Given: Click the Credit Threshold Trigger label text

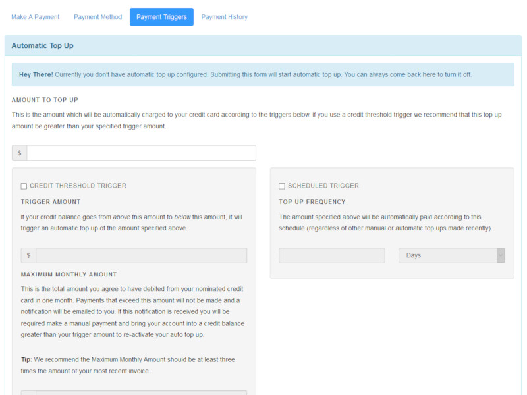Looking at the screenshot, I should click(78, 186).
